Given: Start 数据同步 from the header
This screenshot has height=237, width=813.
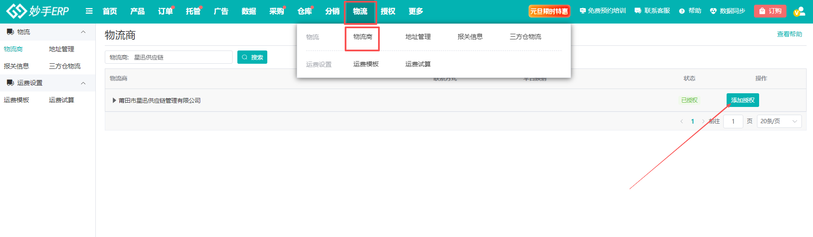Looking at the screenshot, I should click(x=727, y=11).
